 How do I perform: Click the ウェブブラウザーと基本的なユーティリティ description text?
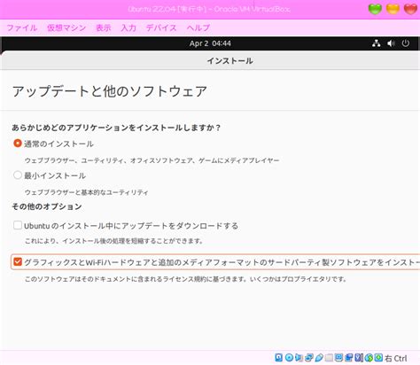86,192
